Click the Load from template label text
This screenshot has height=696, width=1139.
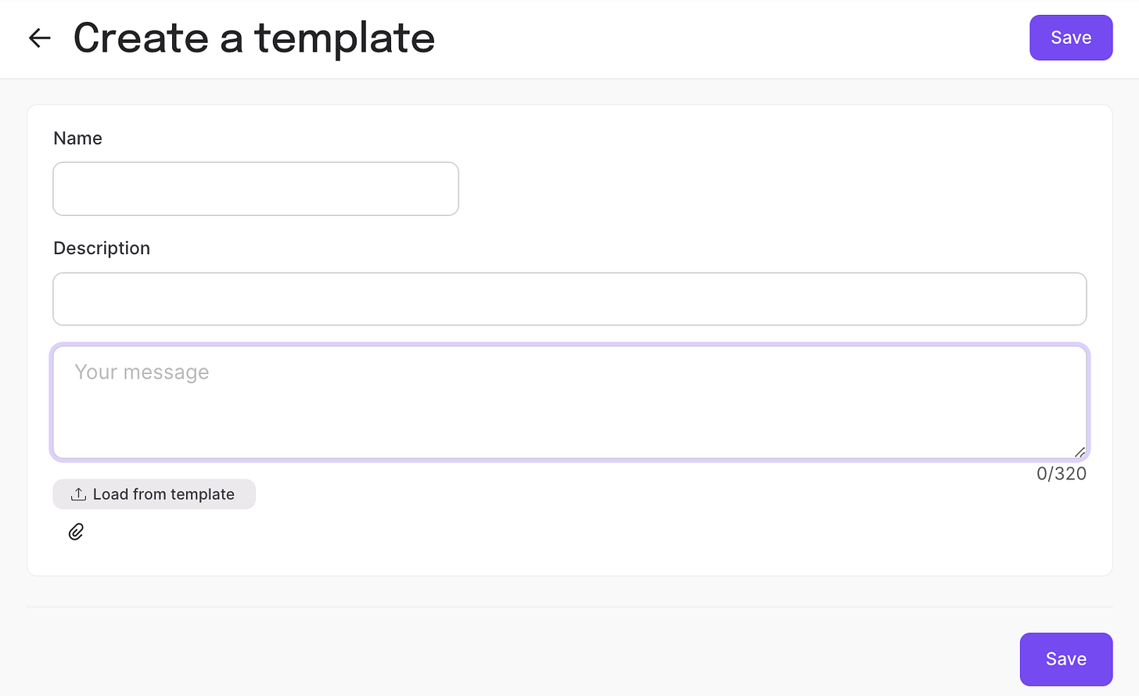pos(163,494)
